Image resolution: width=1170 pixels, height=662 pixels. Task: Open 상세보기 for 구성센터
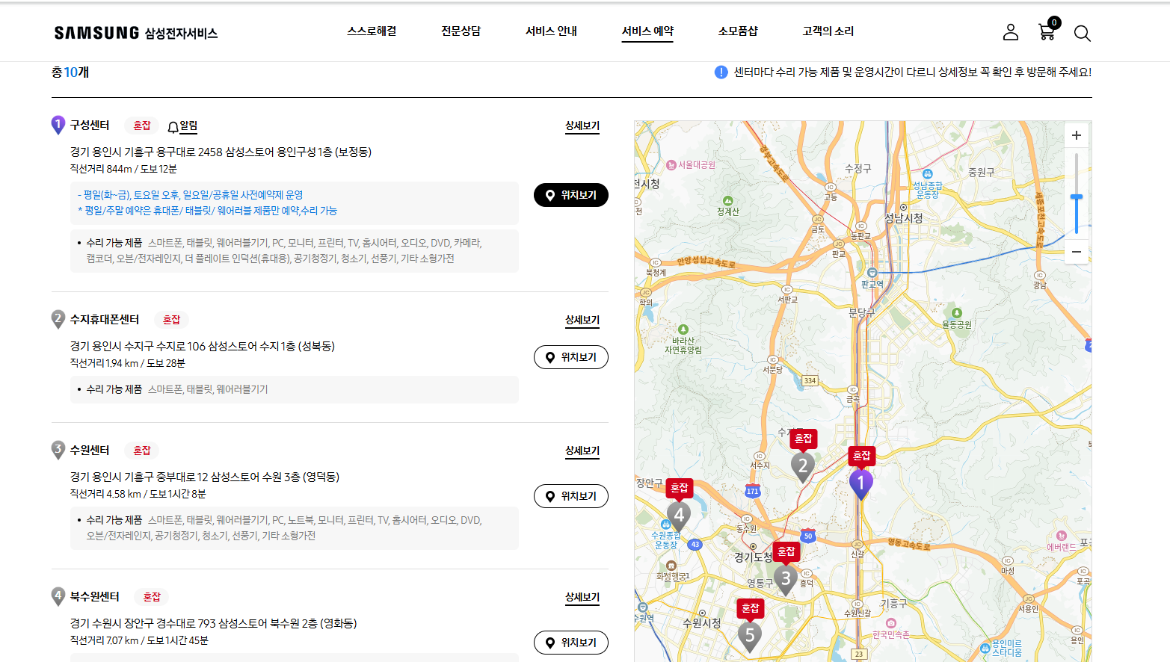click(582, 126)
